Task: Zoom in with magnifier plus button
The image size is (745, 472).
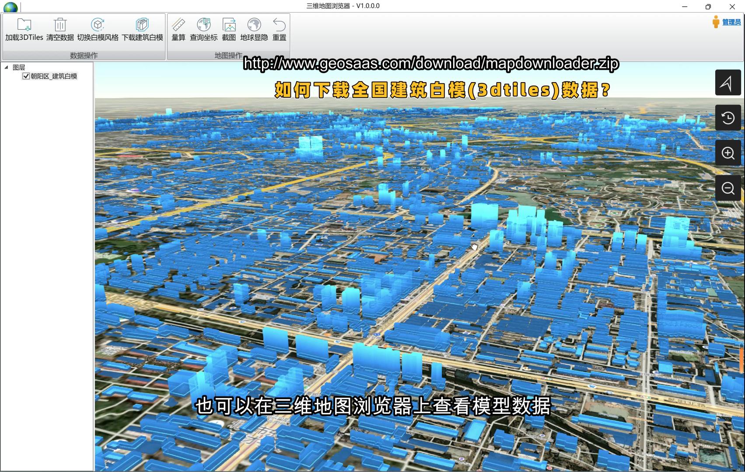Action: click(x=728, y=153)
